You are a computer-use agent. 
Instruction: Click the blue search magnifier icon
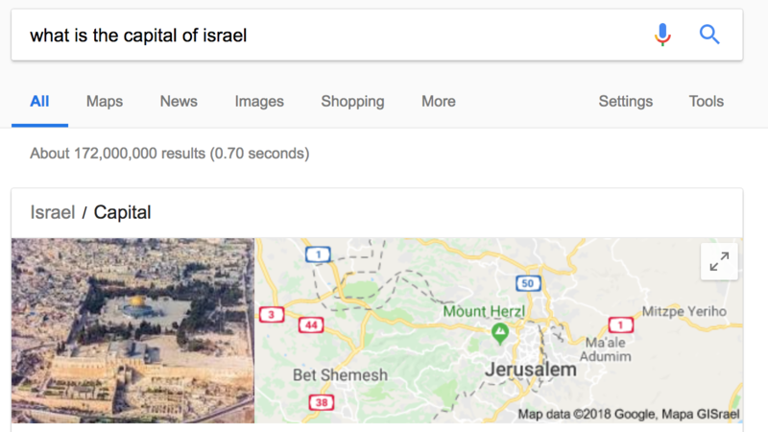click(x=708, y=35)
